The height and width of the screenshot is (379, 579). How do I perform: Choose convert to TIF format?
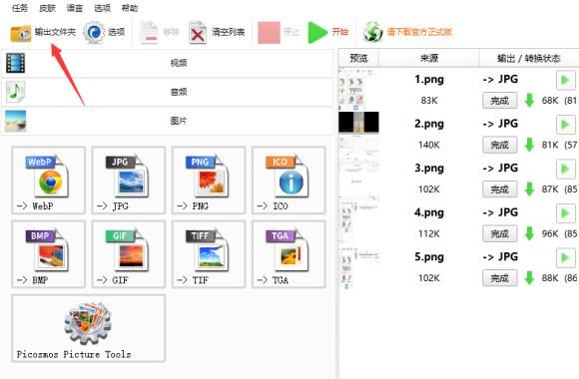coord(209,254)
